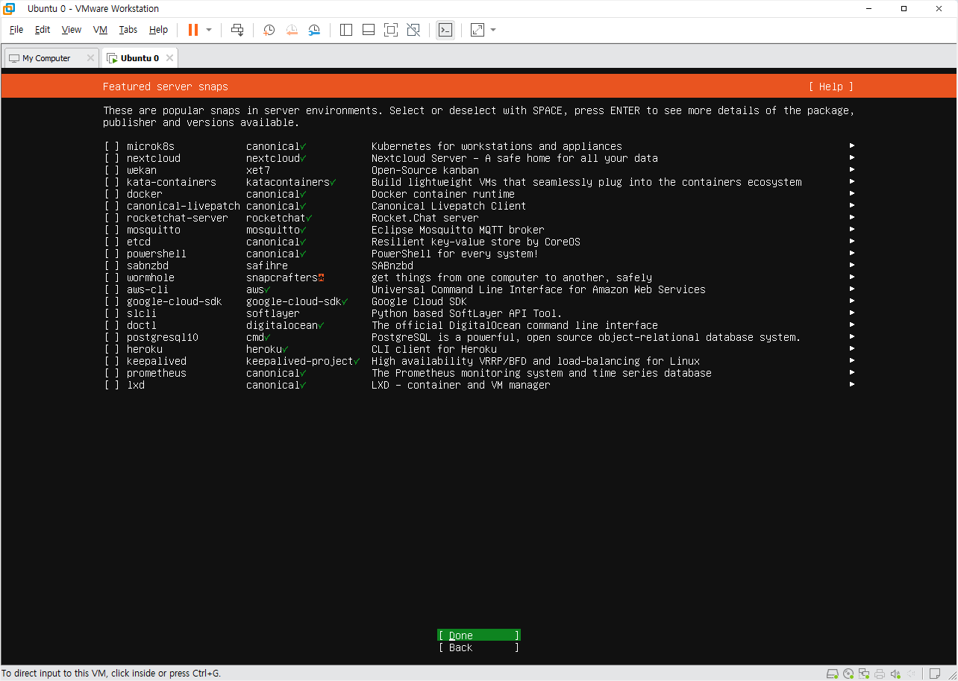Expand details arrow for prometheus row
Image resolution: width=958 pixels, height=681 pixels.
852,373
